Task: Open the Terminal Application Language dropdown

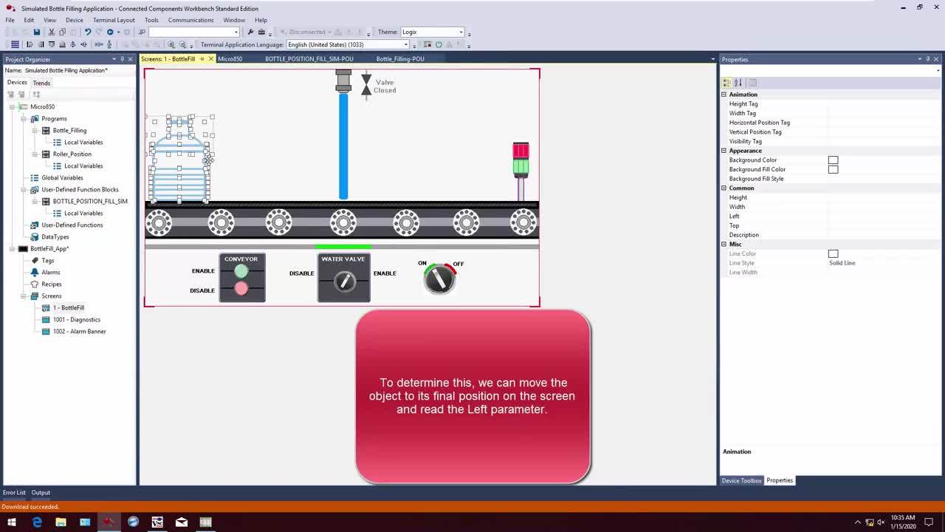Action: click(347, 45)
